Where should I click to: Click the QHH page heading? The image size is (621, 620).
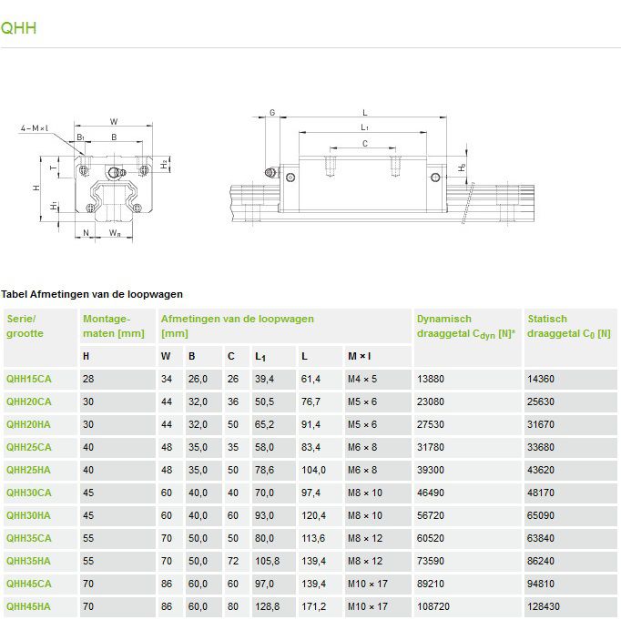point(19,27)
